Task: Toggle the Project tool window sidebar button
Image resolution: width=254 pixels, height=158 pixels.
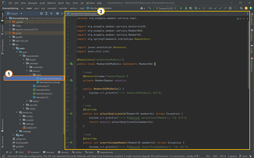Action: (x=2, y=17)
